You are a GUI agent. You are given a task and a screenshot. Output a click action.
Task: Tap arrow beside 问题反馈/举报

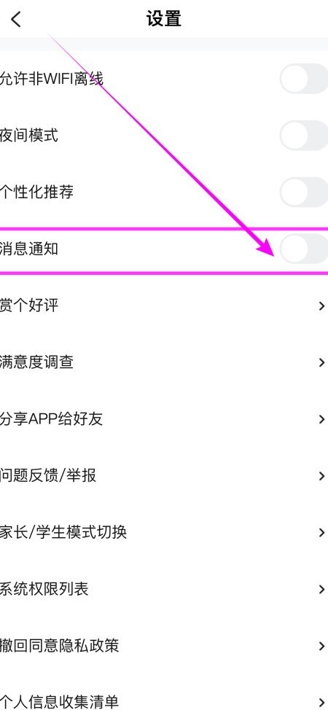(x=321, y=476)
